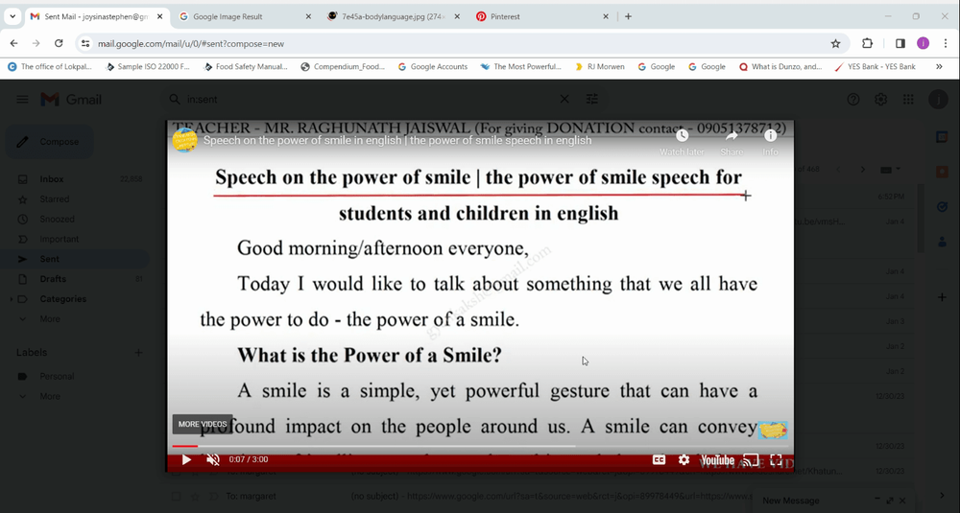
Task: Cast the video to a device
Action: [x=751, y=460]
